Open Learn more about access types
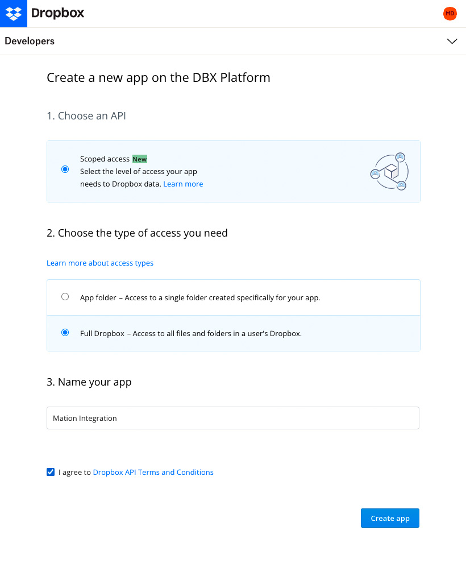The width and height of the screenshot is (466, 563). point(100,263)
